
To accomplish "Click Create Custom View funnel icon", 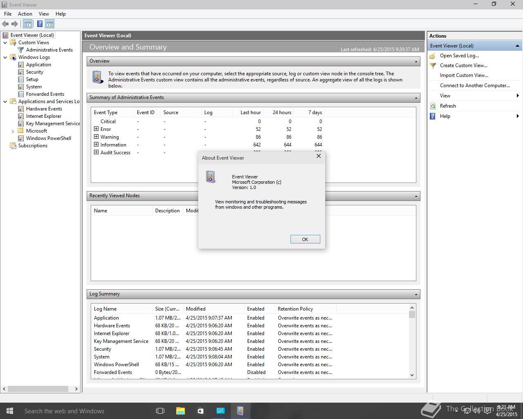I will pos(433,65).
